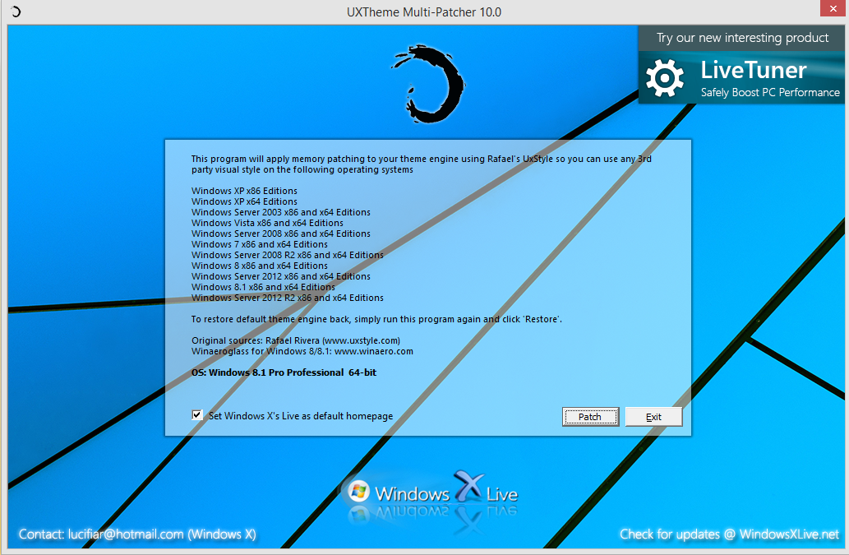The height and width of the screenshot is (555, 849).
Task: Click the Patch button
Action: tap(590, 417)
